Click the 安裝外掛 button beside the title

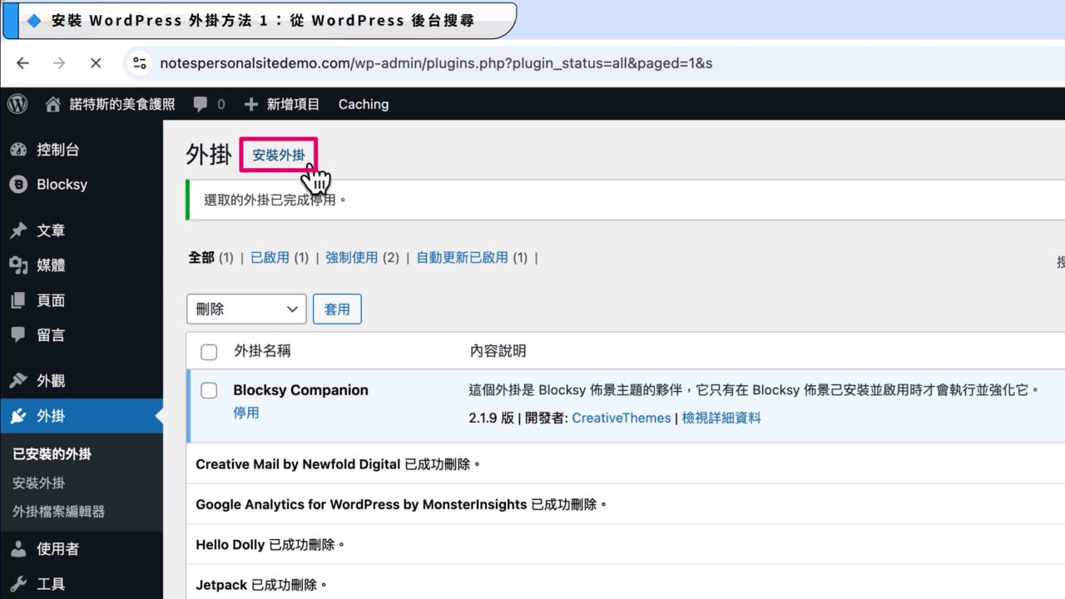click(279, 155)
